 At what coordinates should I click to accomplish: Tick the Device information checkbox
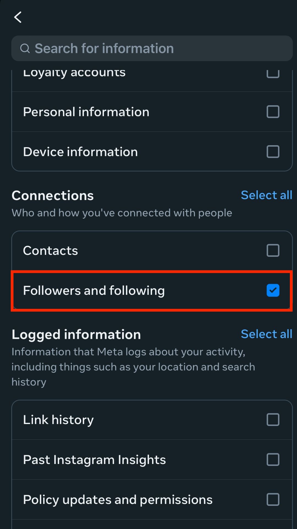pos(273,152)
